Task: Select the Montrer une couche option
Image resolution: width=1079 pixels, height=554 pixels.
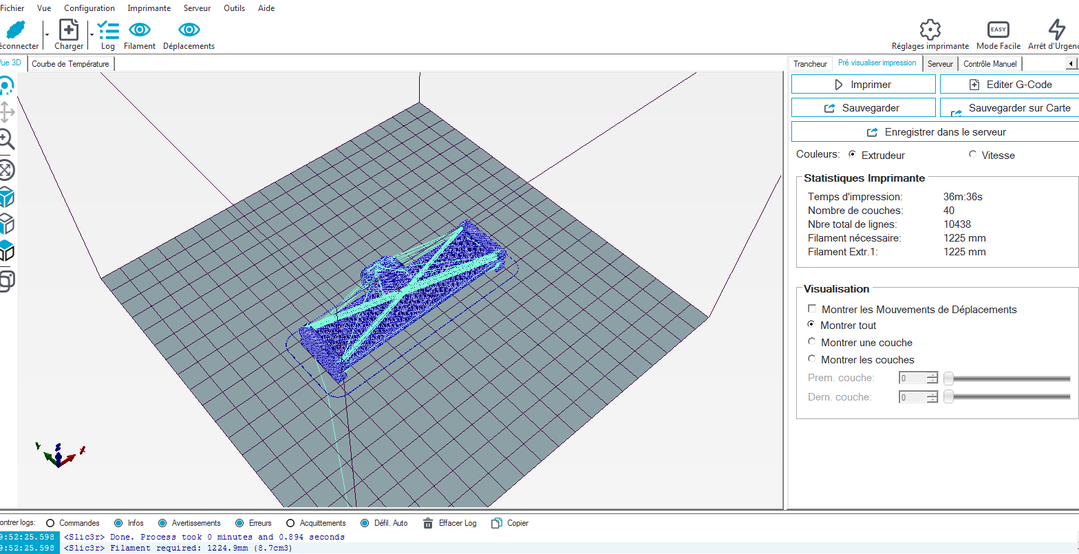Action: pyautogui.click(x=812, y=341)
